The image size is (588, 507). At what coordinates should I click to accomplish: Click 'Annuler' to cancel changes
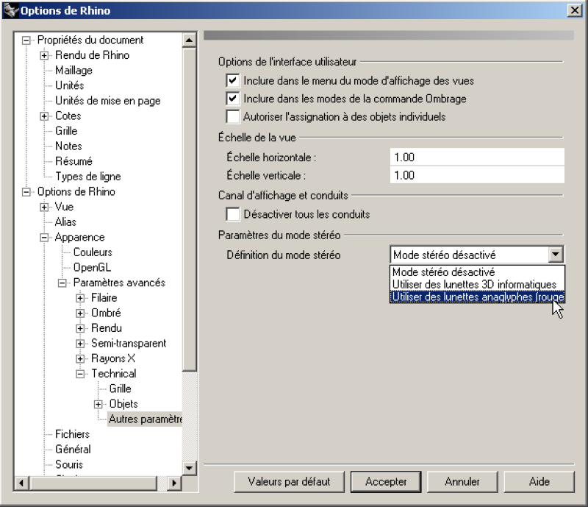pos(462,481)
